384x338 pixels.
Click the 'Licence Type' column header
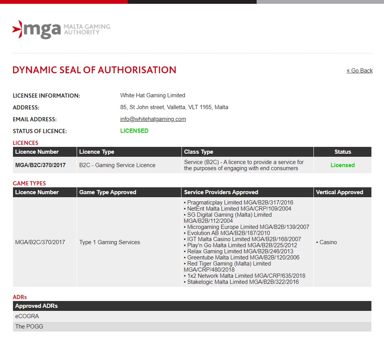129,152
